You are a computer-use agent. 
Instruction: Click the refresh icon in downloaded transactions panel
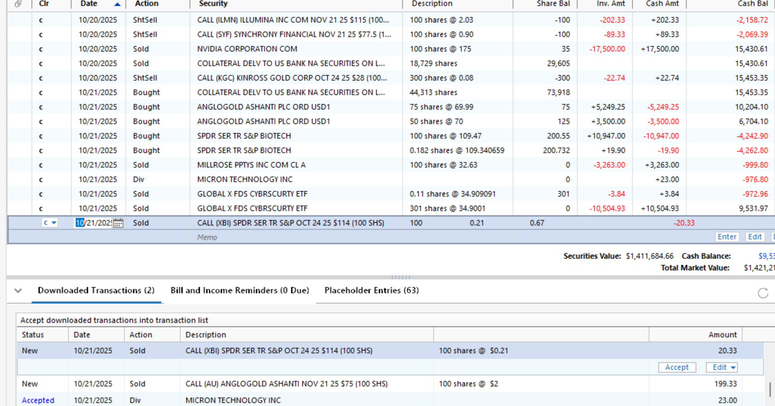click(763, 293)
